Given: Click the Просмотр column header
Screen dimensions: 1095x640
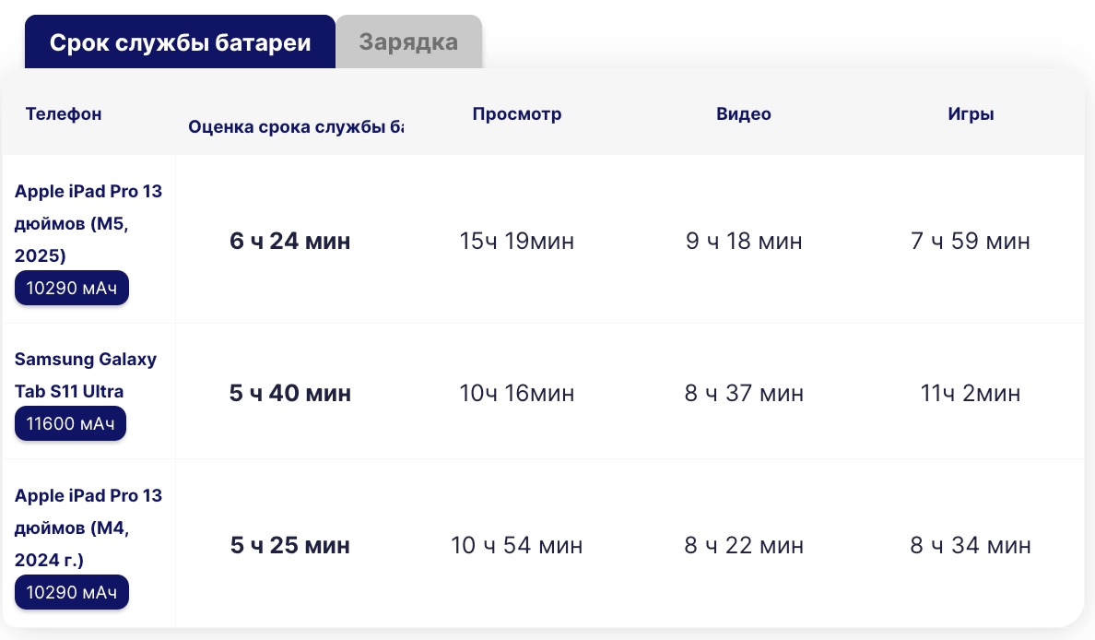Looking at the screenshot, I should point(517,114).
